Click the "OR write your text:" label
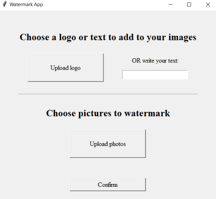 155,61
